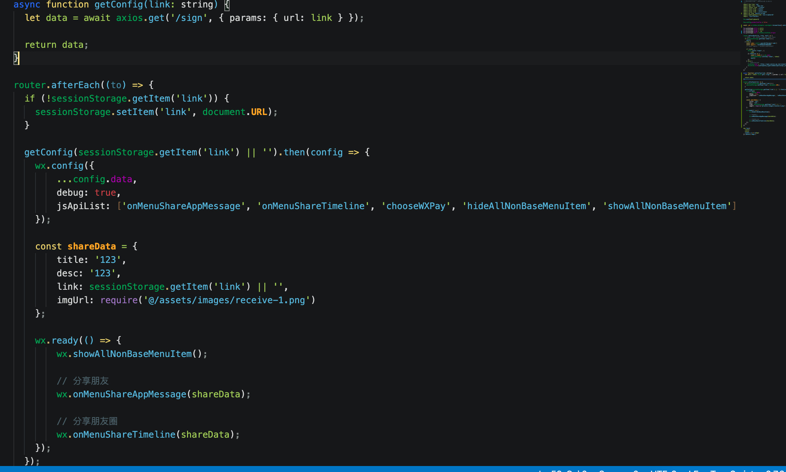This screenshot has width=786, height=472.
Task: Place cursor on wx.ready call
Action: (x=64, y=340)
